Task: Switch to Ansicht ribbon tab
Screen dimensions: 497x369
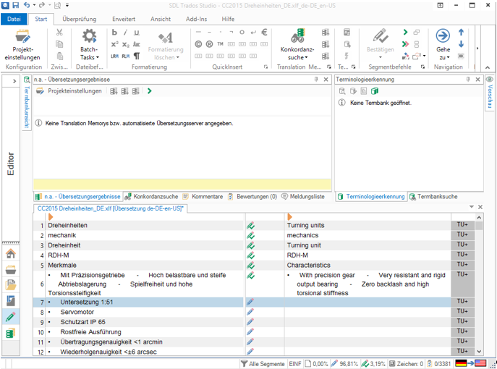Action: [161, 19]
